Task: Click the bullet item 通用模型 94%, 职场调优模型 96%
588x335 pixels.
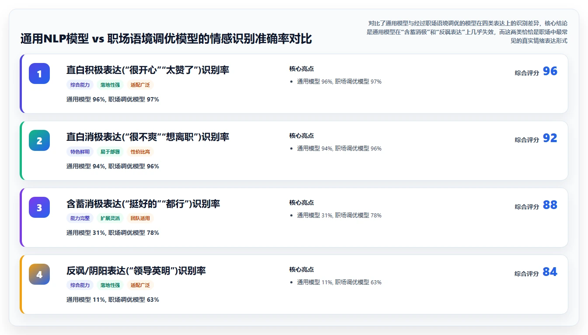Action: 339,148
